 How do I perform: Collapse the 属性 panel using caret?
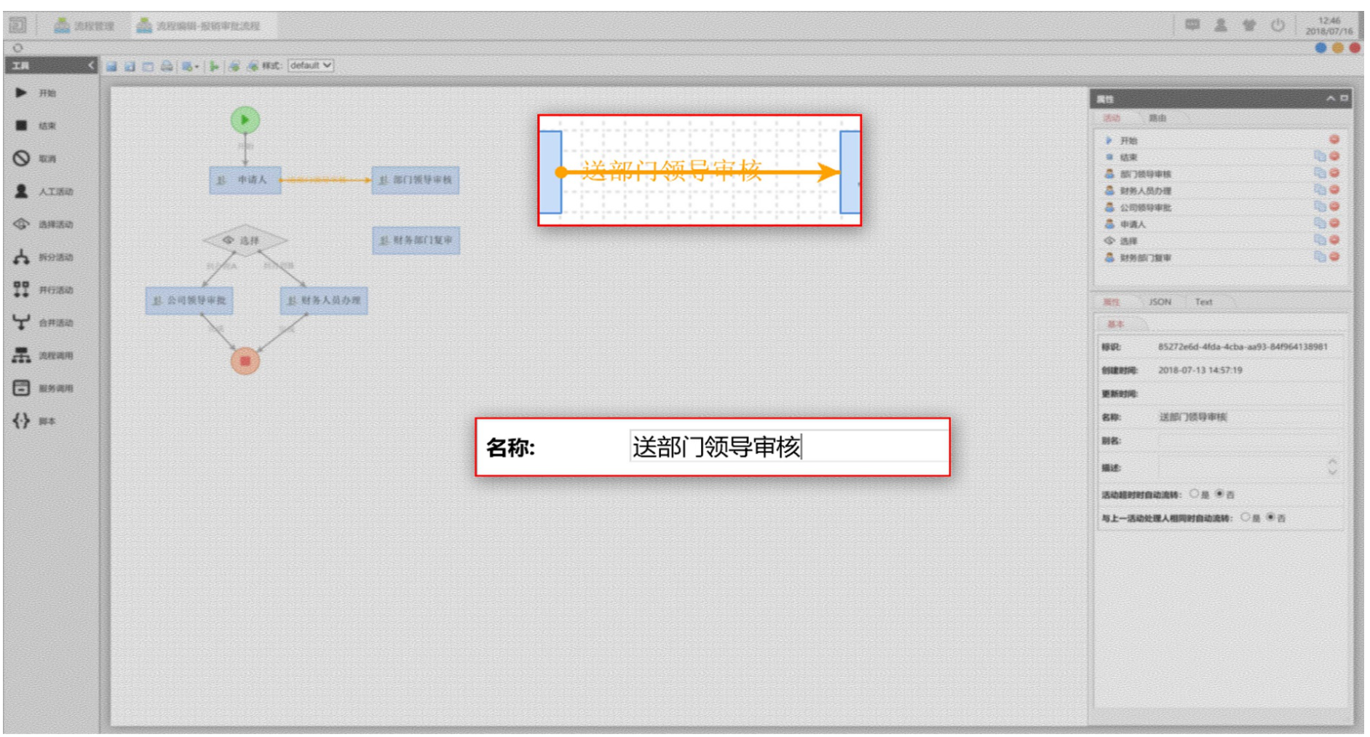coord(1330,98)
